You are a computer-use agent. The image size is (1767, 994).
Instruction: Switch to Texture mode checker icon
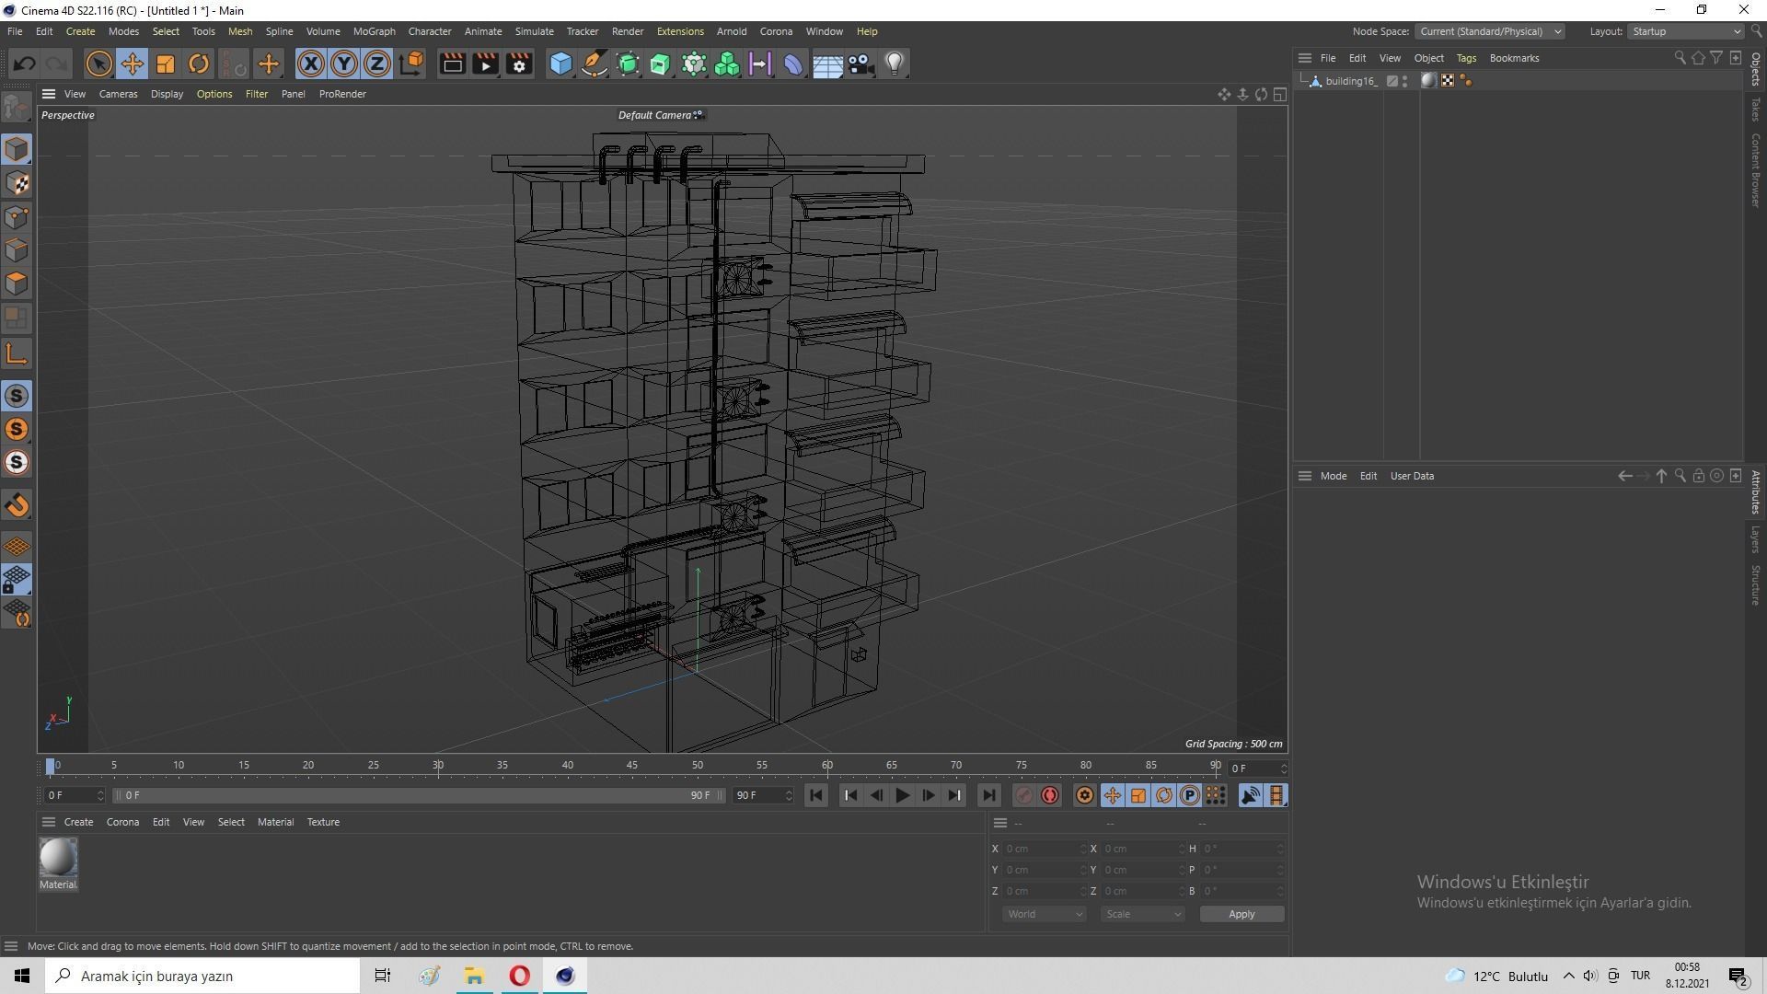[17, 183]
